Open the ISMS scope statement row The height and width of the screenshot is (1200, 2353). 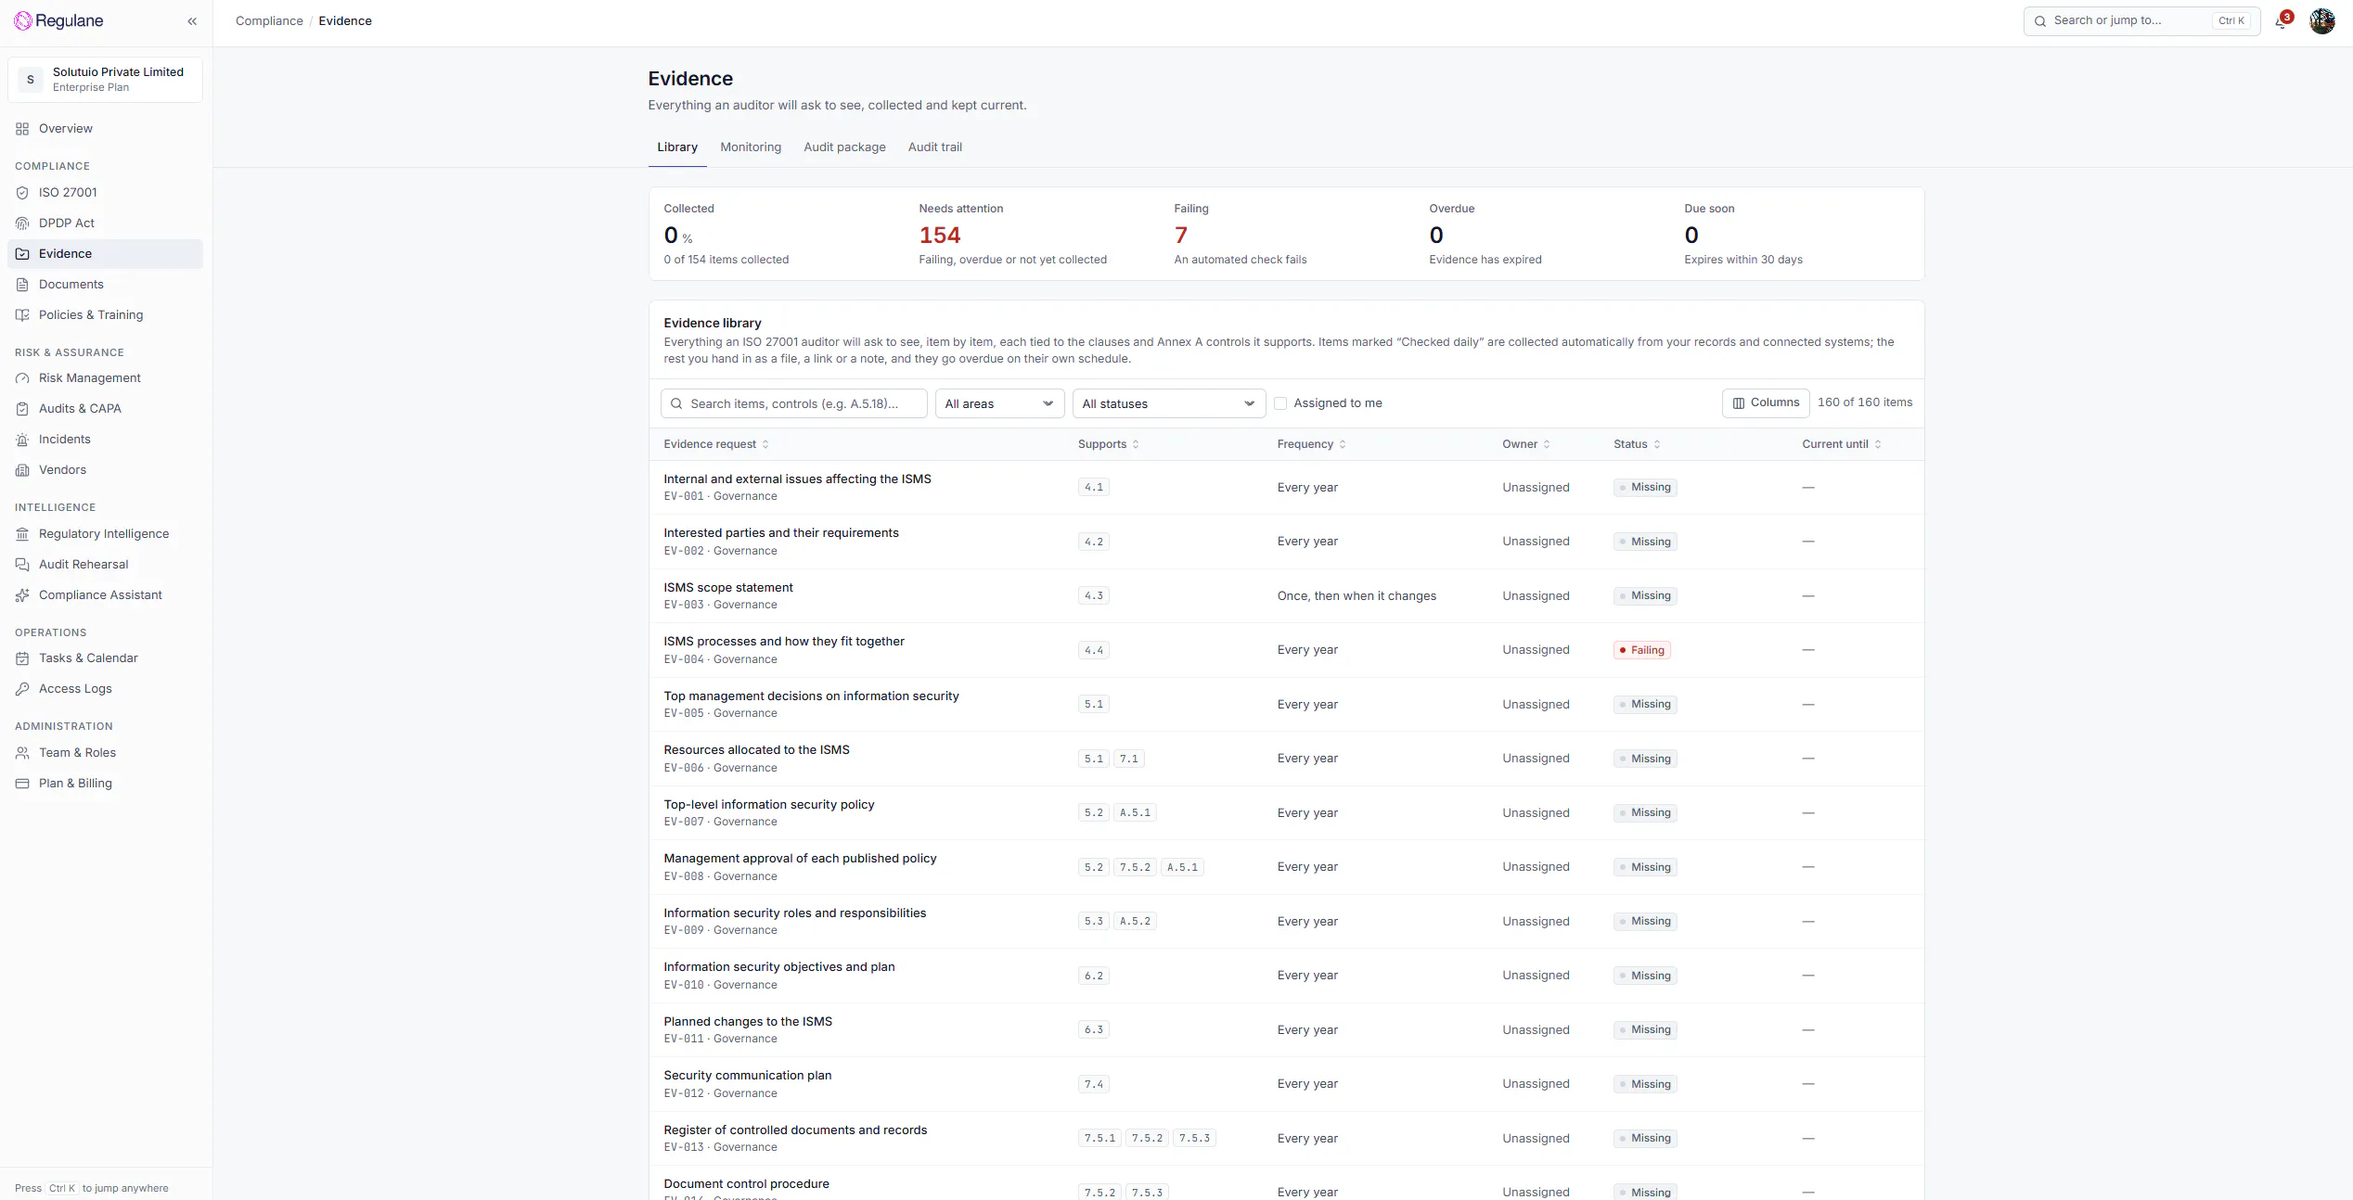coord(1286,596)
